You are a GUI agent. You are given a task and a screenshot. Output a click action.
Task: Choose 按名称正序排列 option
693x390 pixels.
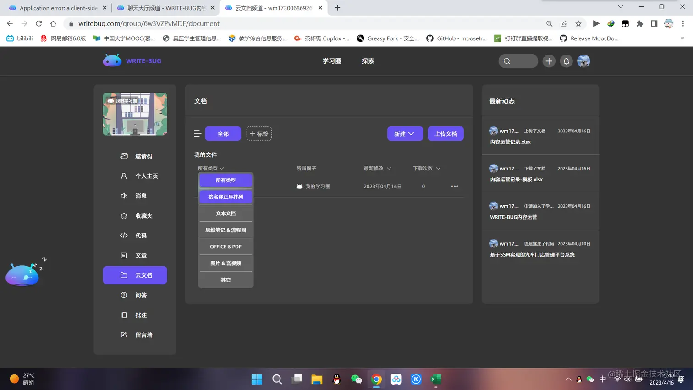(225, 197)
